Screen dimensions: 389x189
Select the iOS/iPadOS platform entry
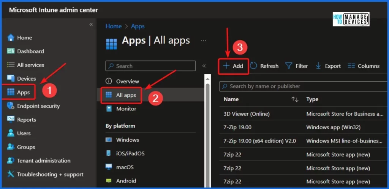click(130, 153)
